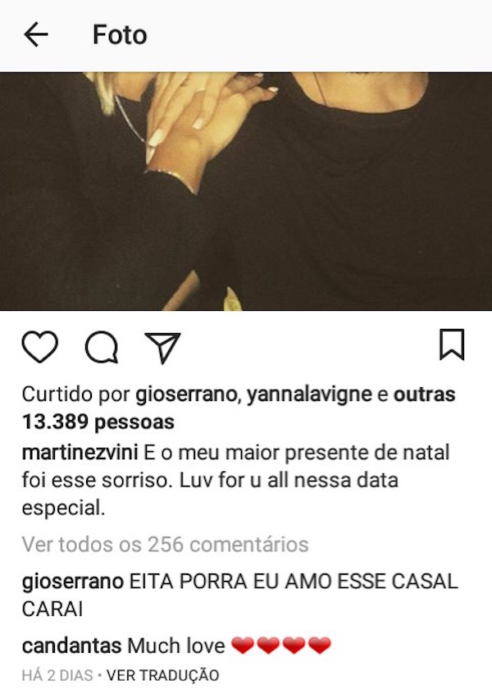492x694 pixels.
Task: Tap gioserrano's EITA PORRA comment text
Action: [239, 596]
